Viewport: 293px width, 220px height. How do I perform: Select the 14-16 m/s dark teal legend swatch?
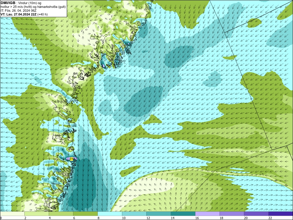[x=183, y=214]
